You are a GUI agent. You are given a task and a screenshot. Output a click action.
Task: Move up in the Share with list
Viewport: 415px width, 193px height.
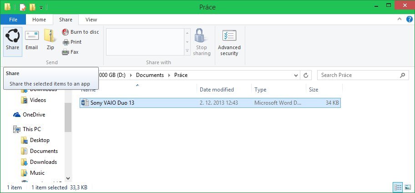pyautogui.click(x=187, y=33)
